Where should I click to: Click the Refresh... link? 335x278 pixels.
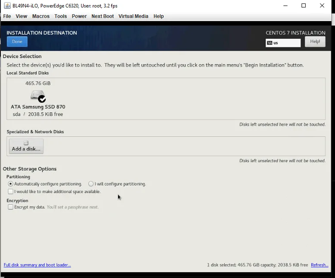click(319, 265)
